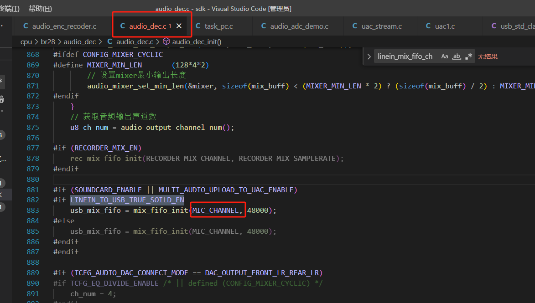Click DAC_OUTPUT_FRONT_LR_REAR_LR on line 889
This screenshot has height=303, width=535.
pyautogui.click(x=262, y=273)
